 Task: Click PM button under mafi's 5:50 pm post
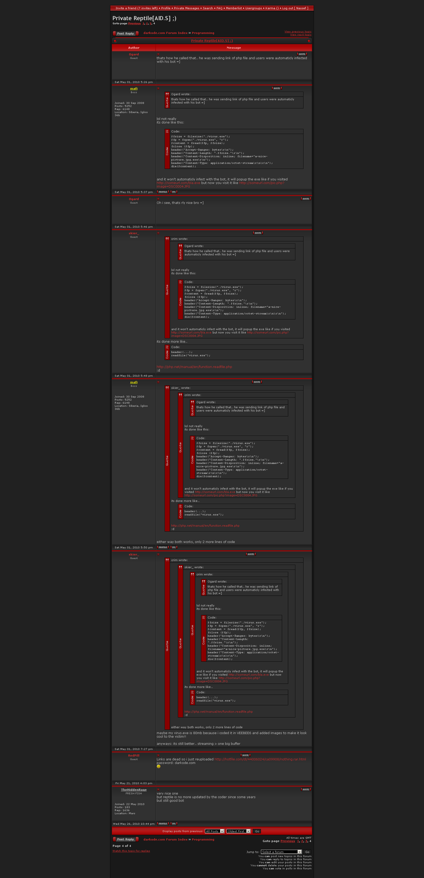coord(174,547)
